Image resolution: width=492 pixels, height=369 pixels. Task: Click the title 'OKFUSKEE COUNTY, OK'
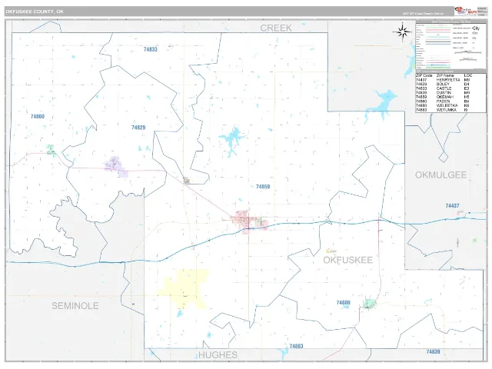coord(35,12)
